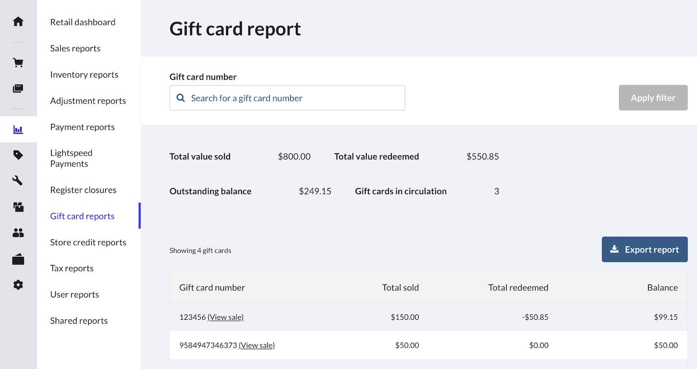The height and width of the screenshot is (369, 697).
Task: Open the wallet icon in sidebar
Action: coord(18,259)
